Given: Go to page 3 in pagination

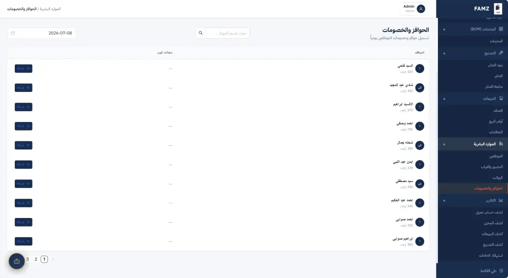Looking at the screenshot, I should pos(27,259).
